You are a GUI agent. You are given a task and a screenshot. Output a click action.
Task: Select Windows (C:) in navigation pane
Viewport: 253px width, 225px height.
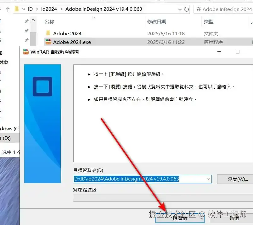point(10,129)
